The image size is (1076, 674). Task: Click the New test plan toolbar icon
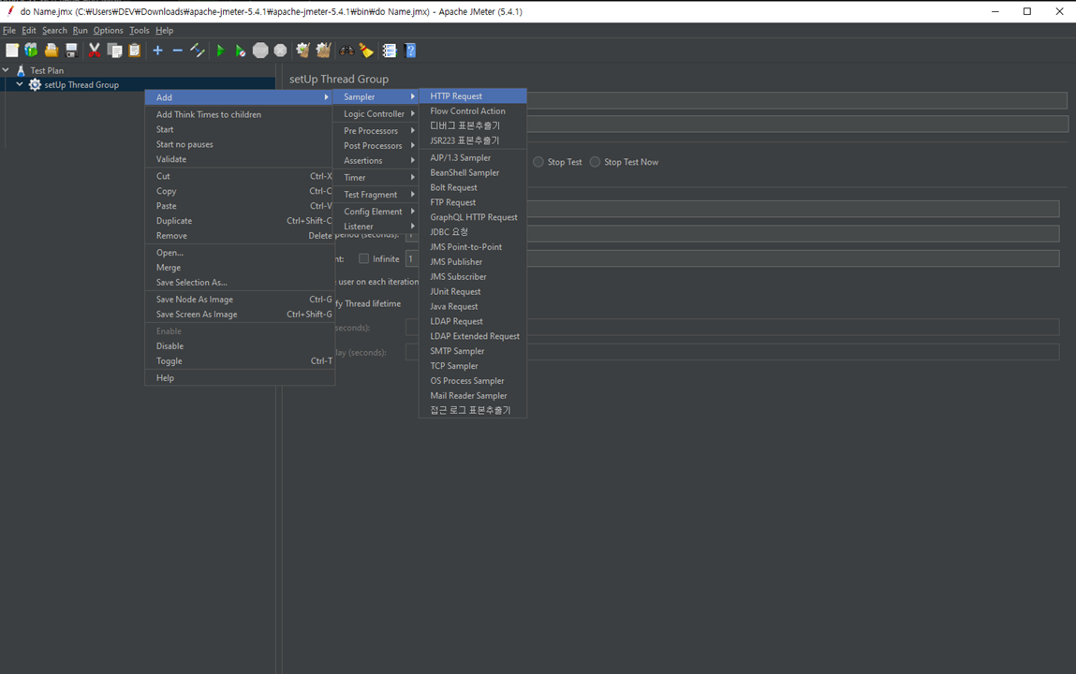(11, 51)
